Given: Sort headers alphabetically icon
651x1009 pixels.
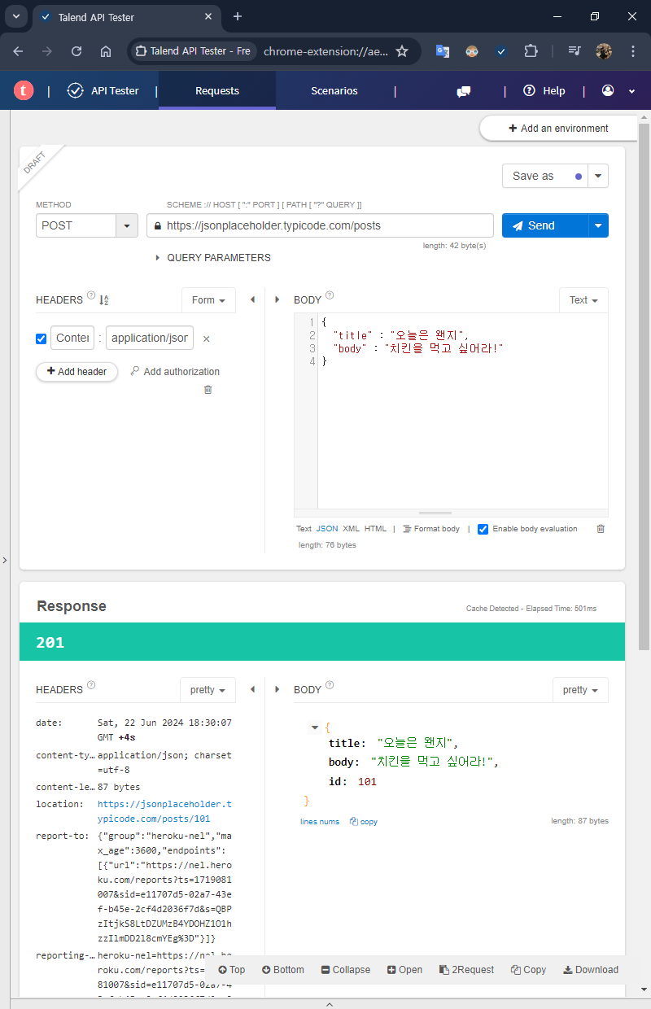Looking at the screenshot, I should [104, 300].
